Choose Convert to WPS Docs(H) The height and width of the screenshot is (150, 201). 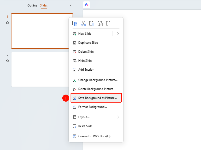pyautogui.click(x=96, y=137)
